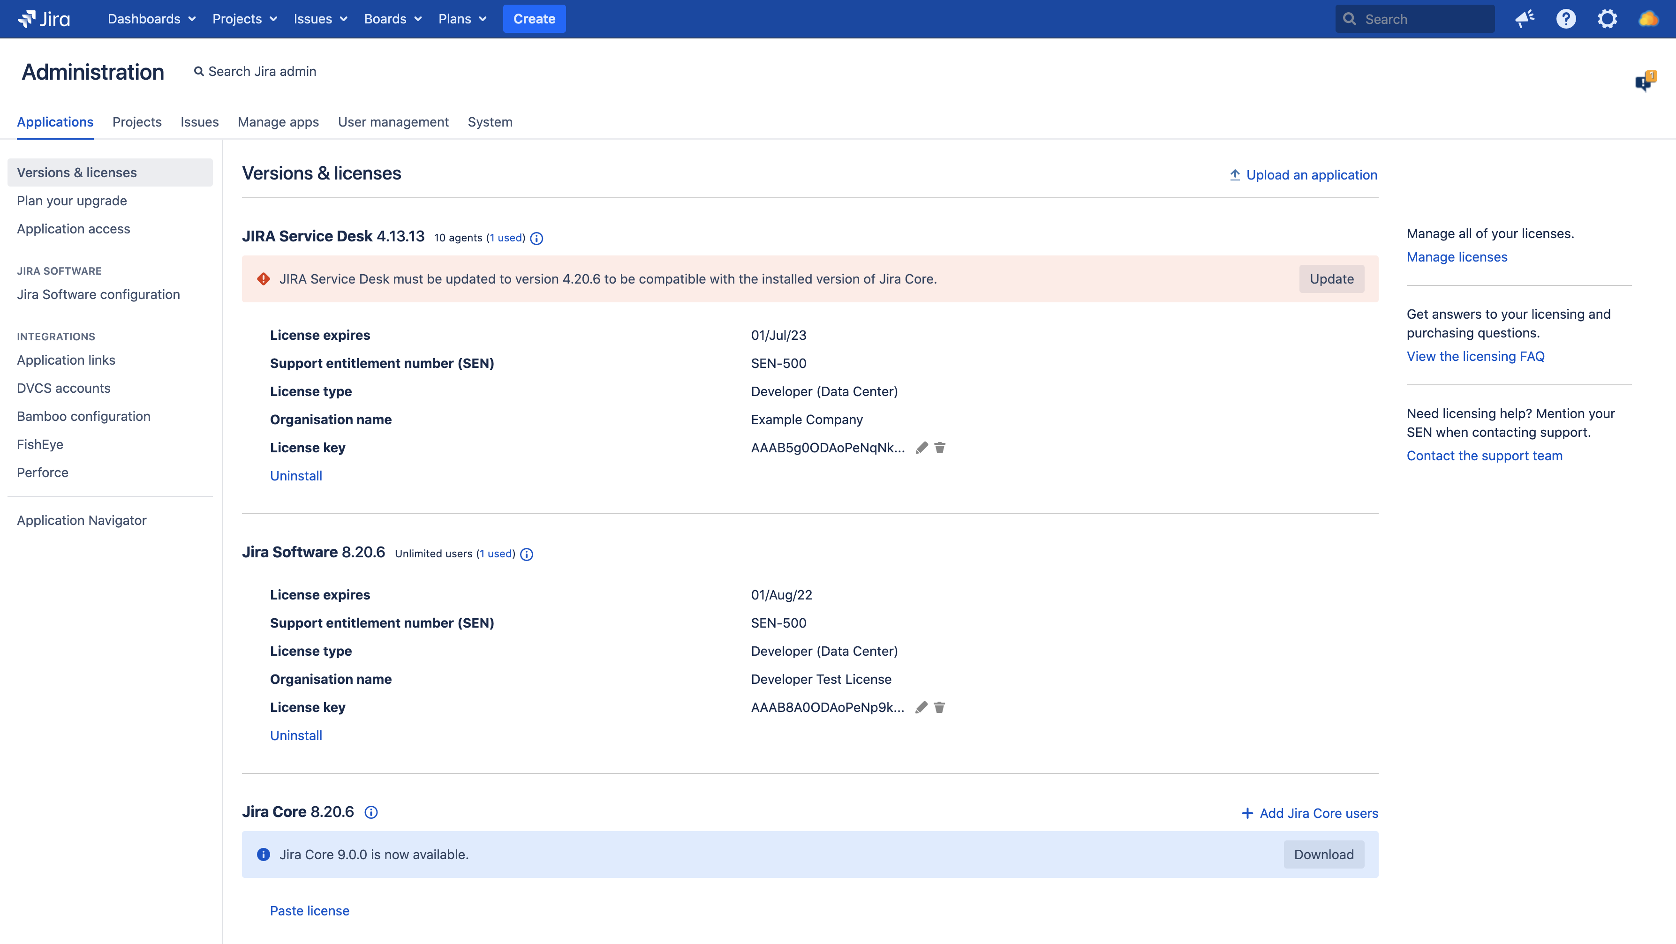Click trash icon for Jira Software license
Viewport: 1676px width, 944px height.
(x=939, y=707)
